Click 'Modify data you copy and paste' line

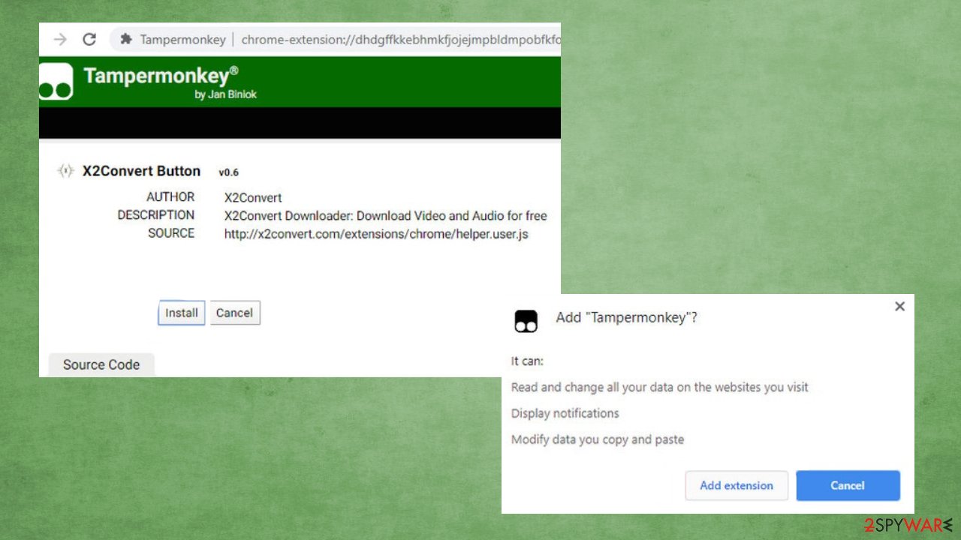pos(598,439)
